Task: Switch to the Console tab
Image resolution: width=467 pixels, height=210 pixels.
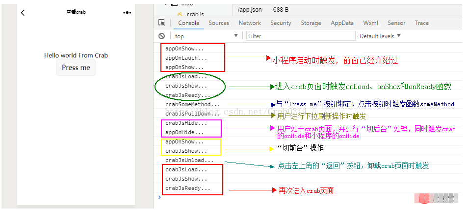Action: (x=189, y=23)
